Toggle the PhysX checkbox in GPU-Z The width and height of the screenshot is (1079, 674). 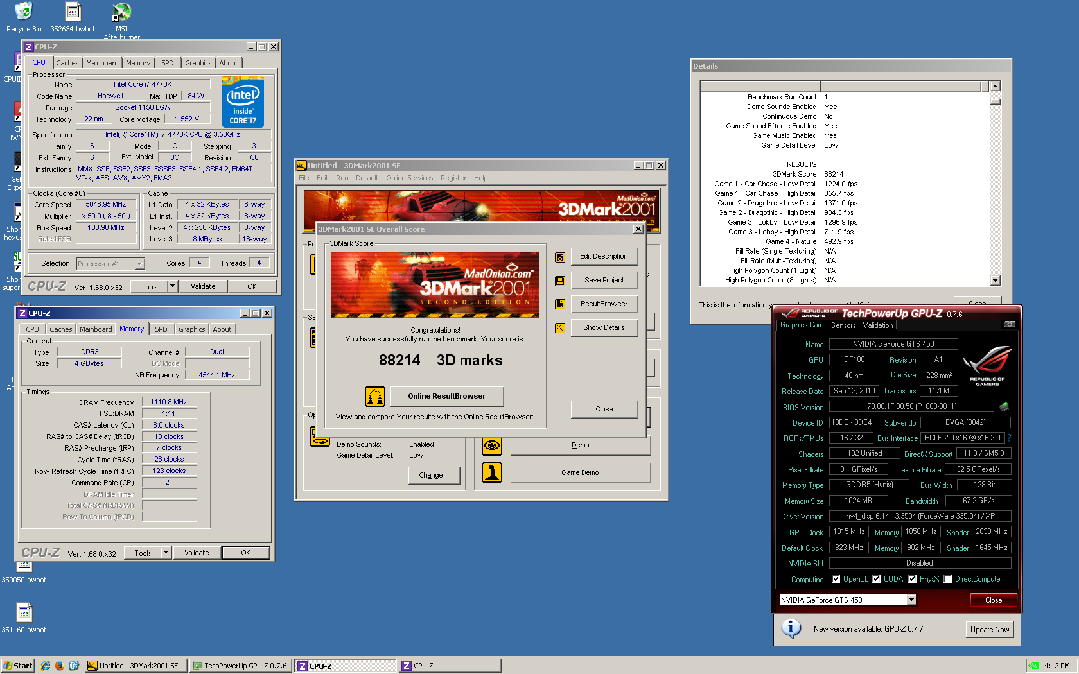[912, 579]
